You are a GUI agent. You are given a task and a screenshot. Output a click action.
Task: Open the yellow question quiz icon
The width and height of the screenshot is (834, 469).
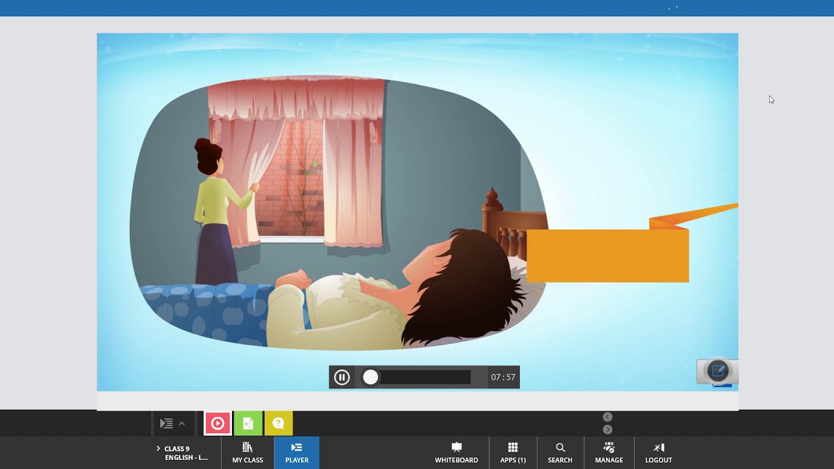[279, 423]
